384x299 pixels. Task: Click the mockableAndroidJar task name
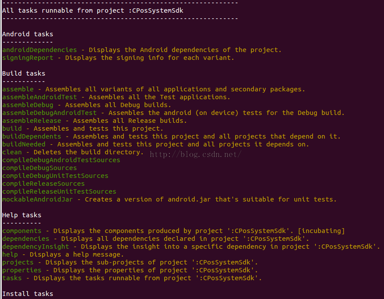(x=38, y=199)
